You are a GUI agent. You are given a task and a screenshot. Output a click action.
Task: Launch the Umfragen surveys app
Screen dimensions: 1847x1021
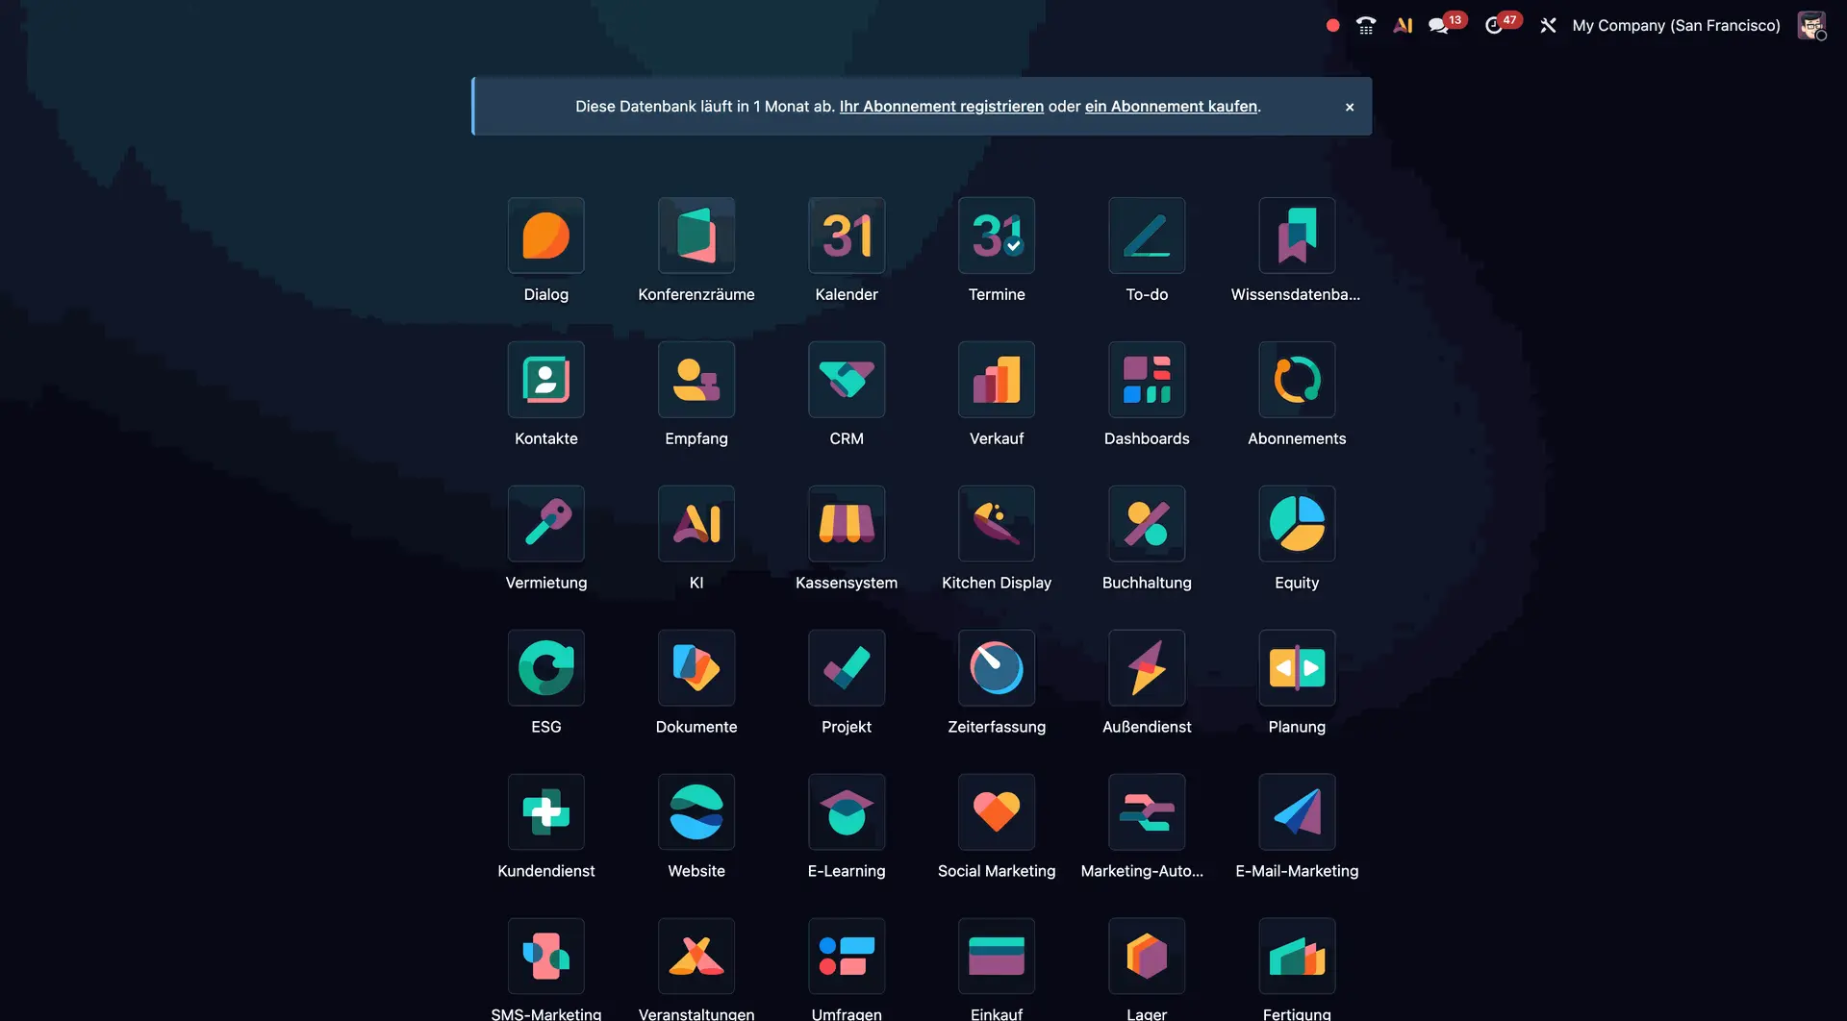point(846,956)
